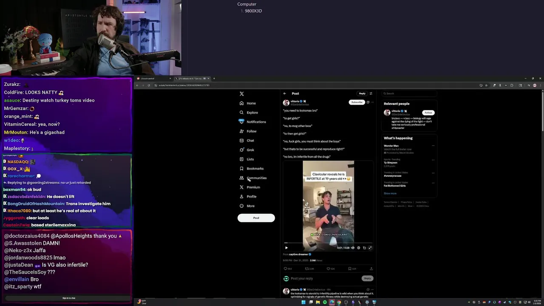The height and width of the screenshot is (306, 544).
Task: Click Show more under trends
Action: coord(390,193)
